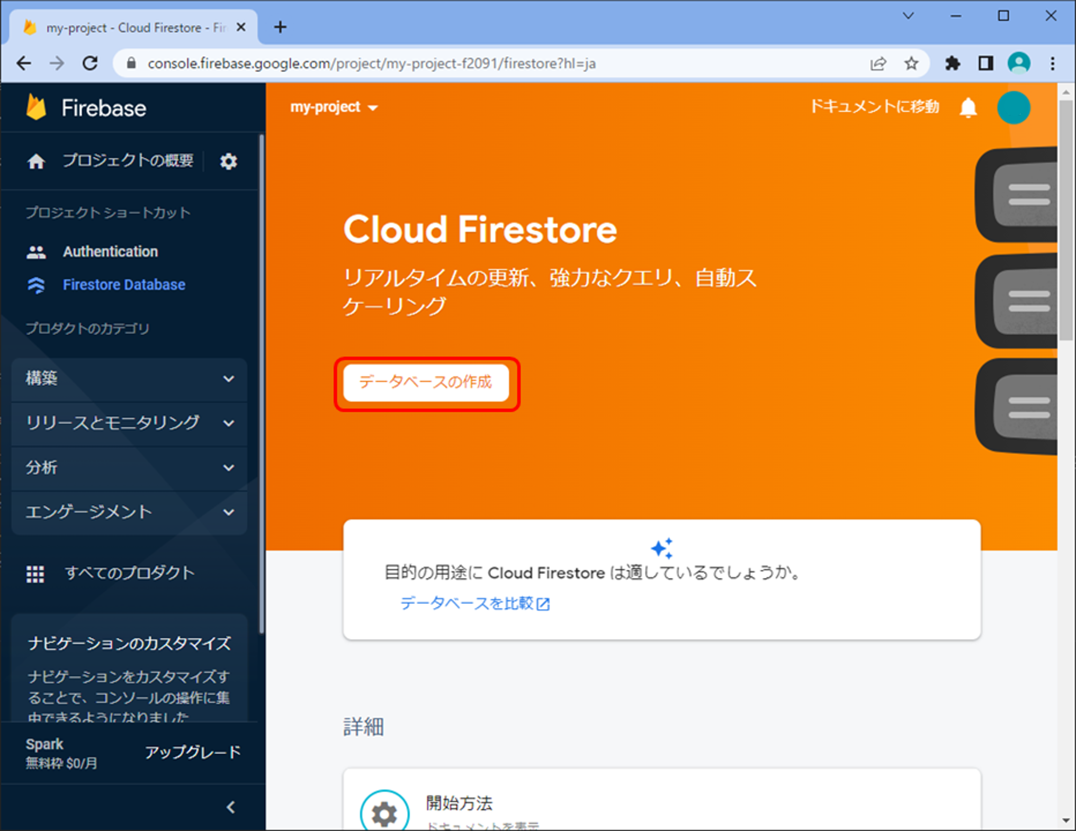Viewport: 1076px width, 831px height.
Task: Click the Chrome profile avatar icon
Action: pos(1019,64)
